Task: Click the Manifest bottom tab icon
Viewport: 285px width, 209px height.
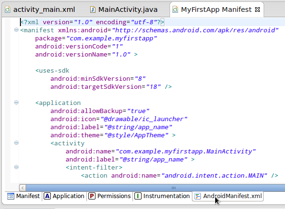Action: click(10, 196)
